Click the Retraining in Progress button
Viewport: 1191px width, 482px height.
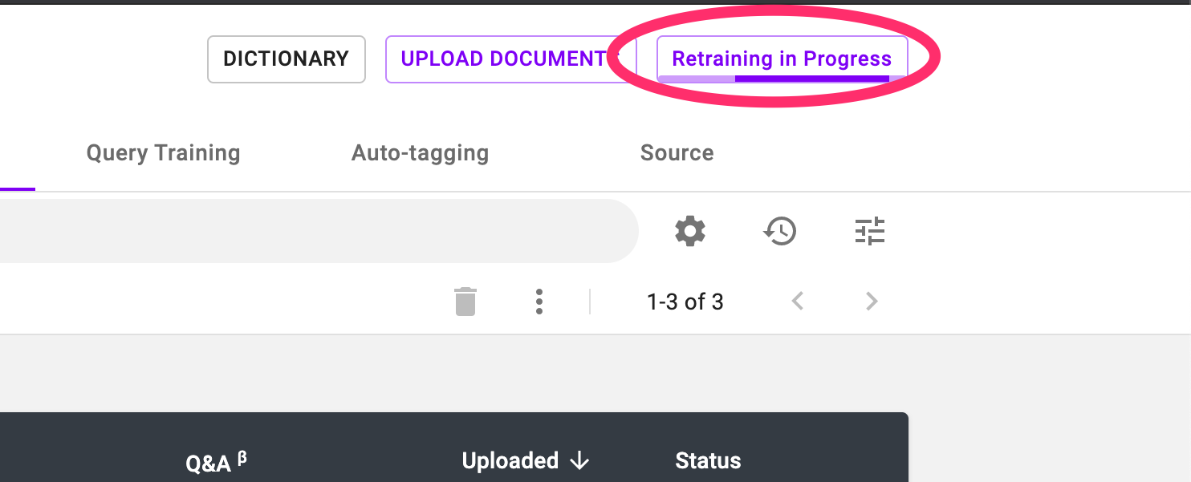(x=782, y=59)
